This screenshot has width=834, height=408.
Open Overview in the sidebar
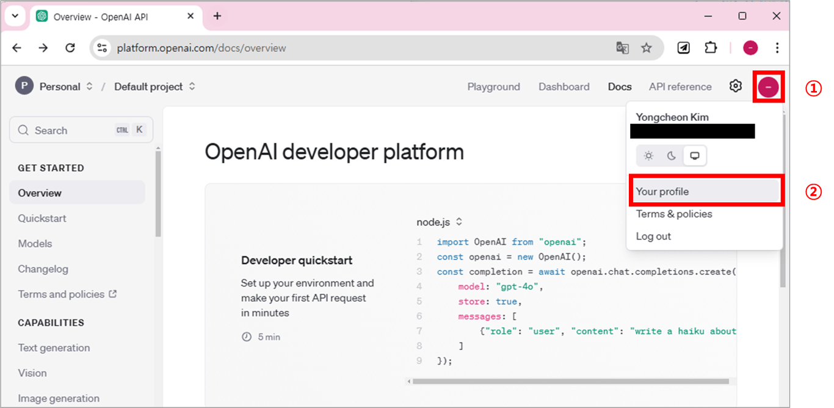tap(77, 193)
